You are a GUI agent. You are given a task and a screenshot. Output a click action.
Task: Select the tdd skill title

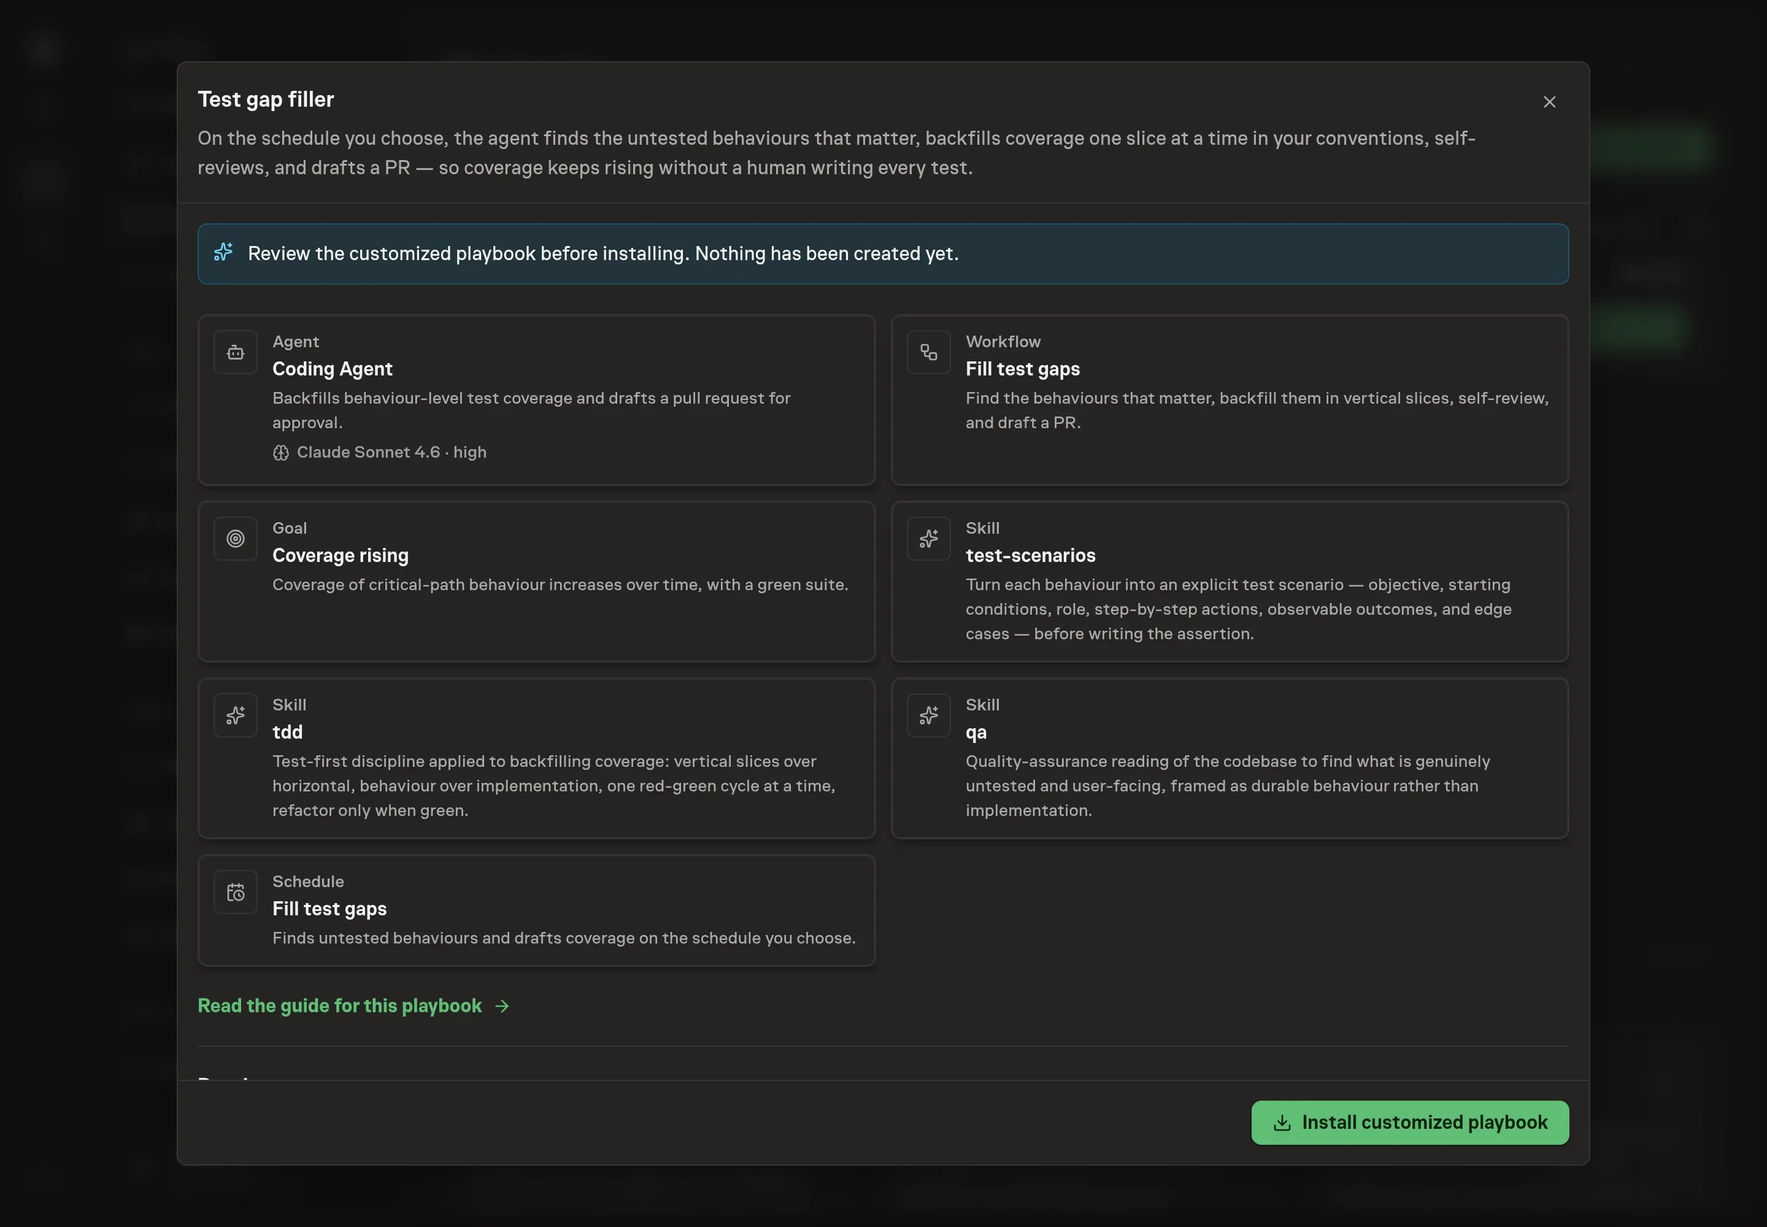[287, 731]
